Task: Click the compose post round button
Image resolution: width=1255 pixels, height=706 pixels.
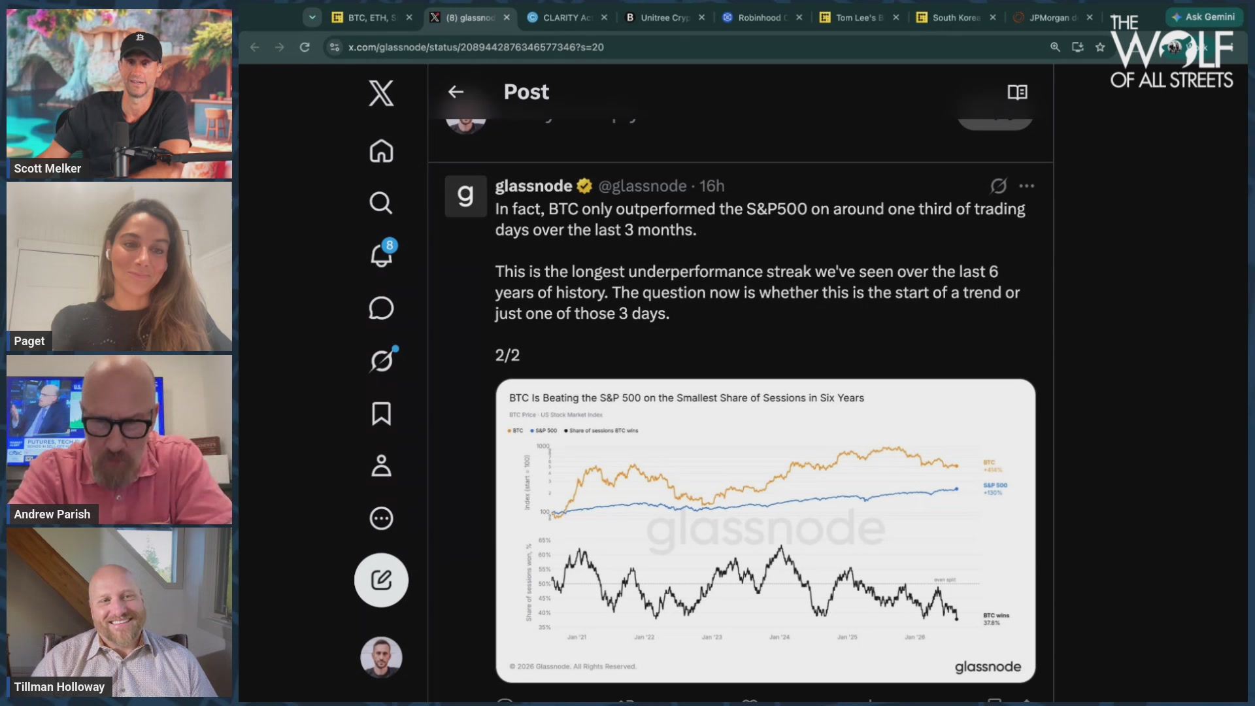Action: [381, 580]
